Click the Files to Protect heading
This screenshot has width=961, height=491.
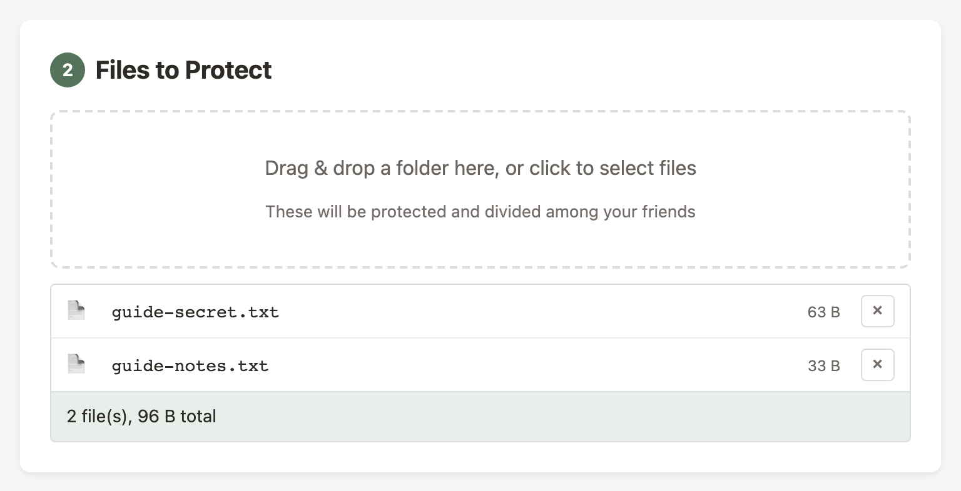(183, 70)
